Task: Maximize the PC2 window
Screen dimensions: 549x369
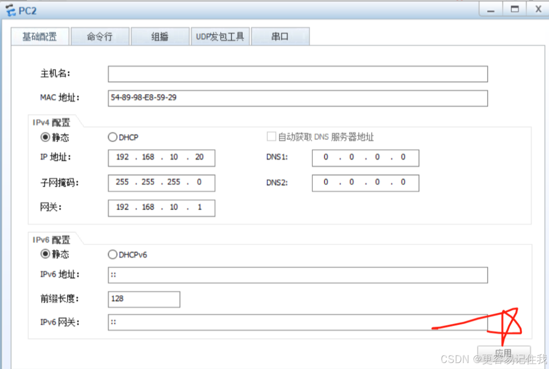Action: 515,9
